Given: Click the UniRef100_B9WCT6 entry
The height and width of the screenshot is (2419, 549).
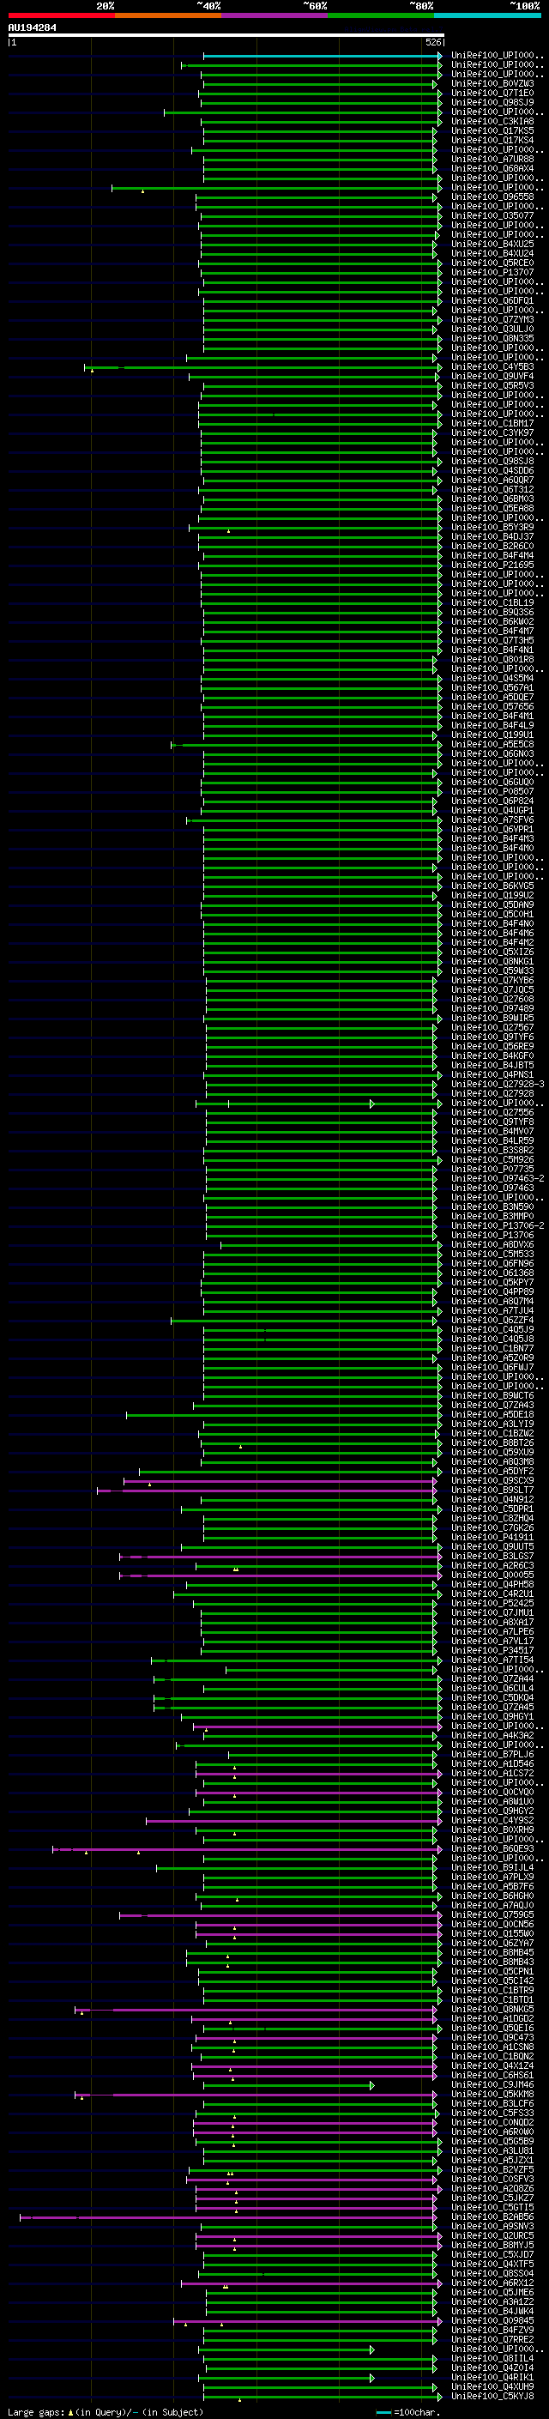Looking at the screenshot, I should click(492, 1395).
